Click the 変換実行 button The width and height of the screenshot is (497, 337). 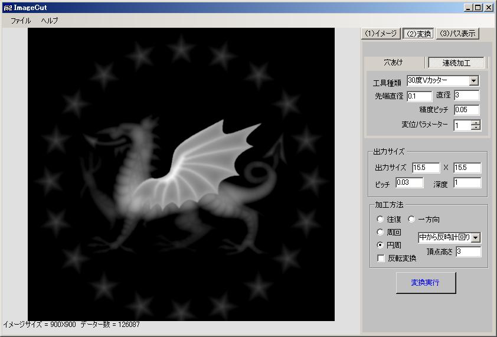pos(426,283)
